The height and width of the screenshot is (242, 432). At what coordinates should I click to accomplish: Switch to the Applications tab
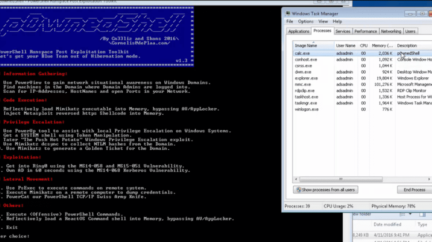298,32
